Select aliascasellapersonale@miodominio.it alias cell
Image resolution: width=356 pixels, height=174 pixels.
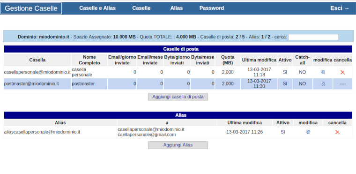[60, 132]
